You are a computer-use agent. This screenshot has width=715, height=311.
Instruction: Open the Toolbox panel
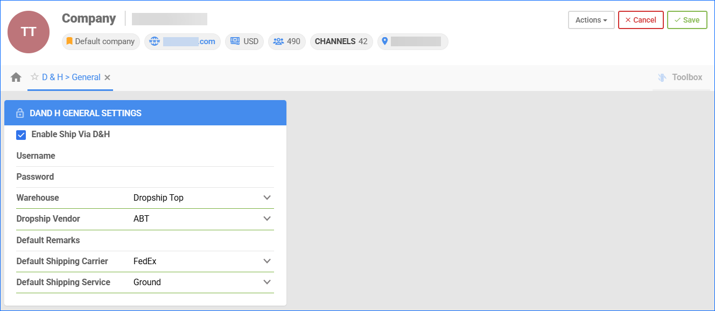coord(680,77)
